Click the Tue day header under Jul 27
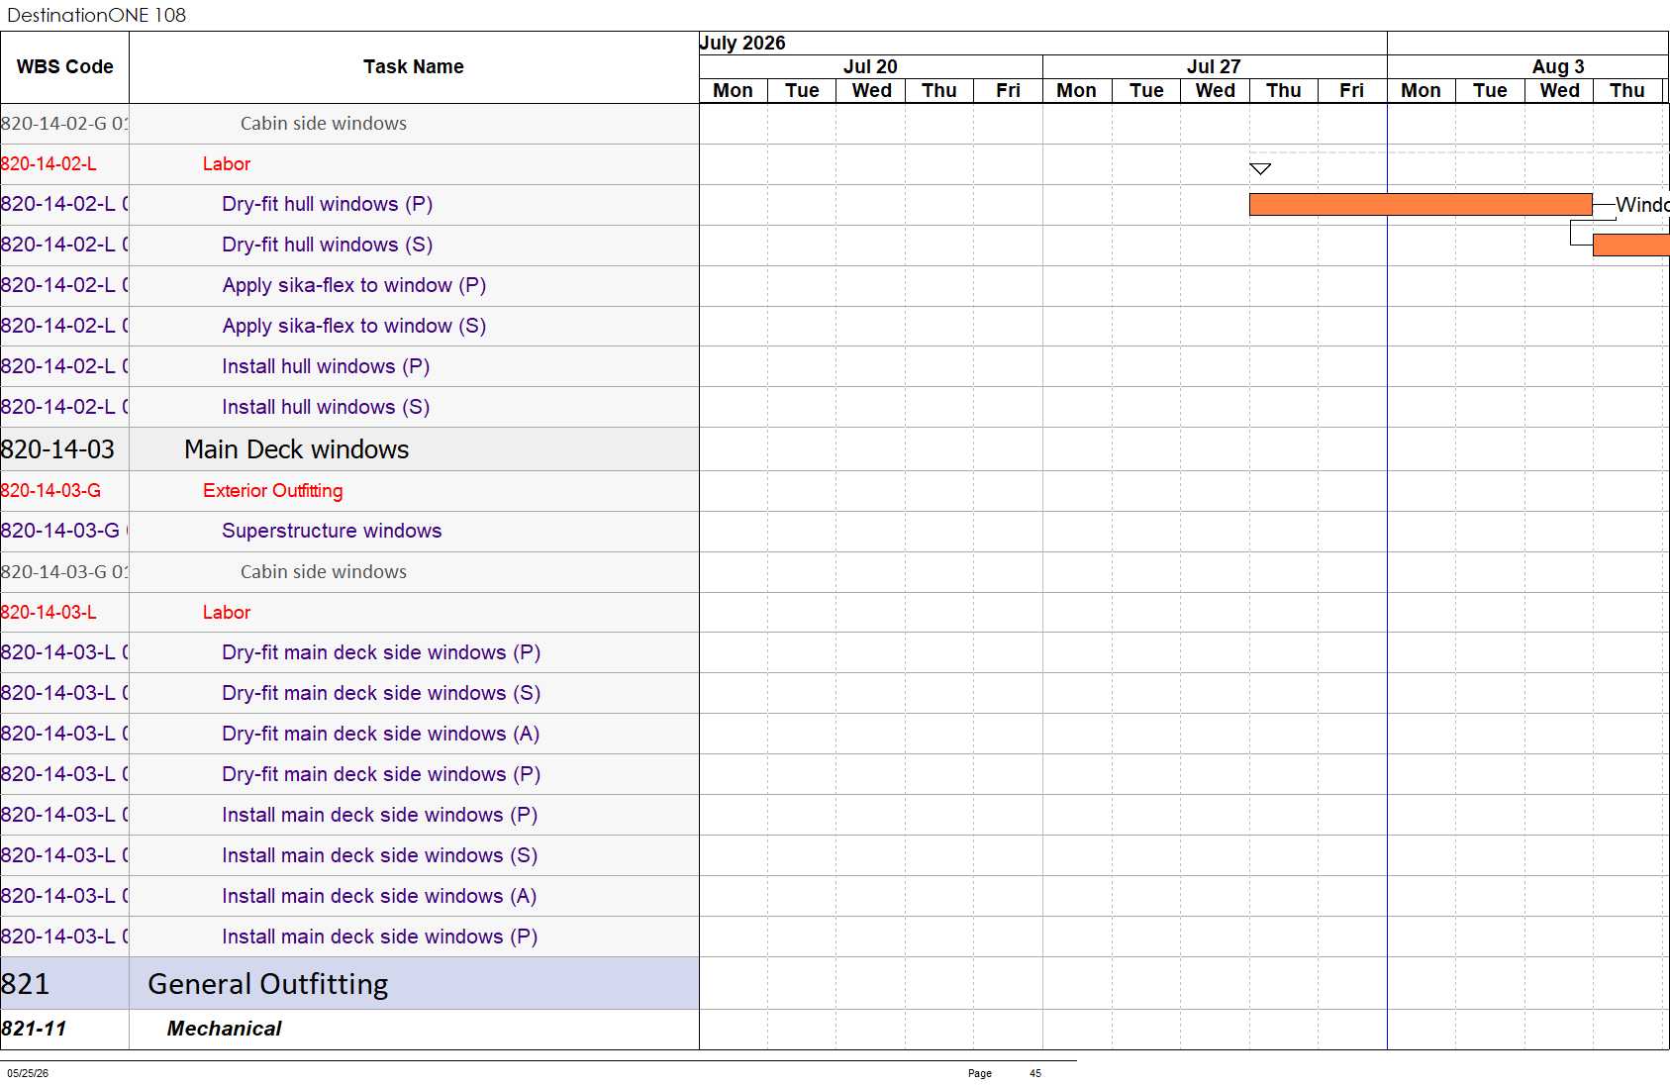The image size is (1670, 1086). click(1146, 91)
